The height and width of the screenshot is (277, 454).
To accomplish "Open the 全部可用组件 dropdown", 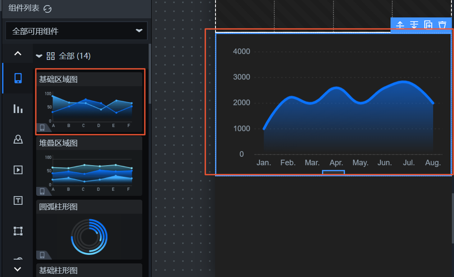I will click(76, 31).
